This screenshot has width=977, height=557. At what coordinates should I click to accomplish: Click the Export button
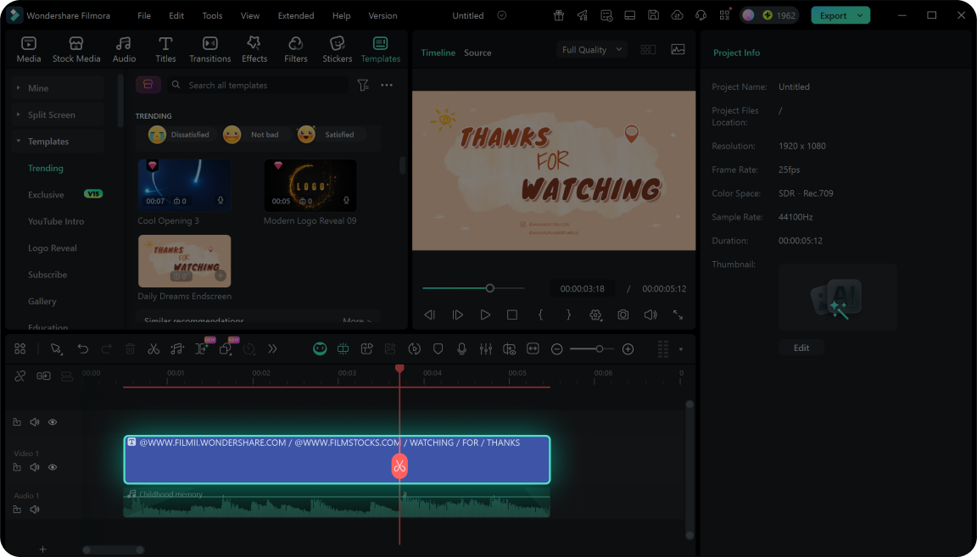tap(833, 15)
